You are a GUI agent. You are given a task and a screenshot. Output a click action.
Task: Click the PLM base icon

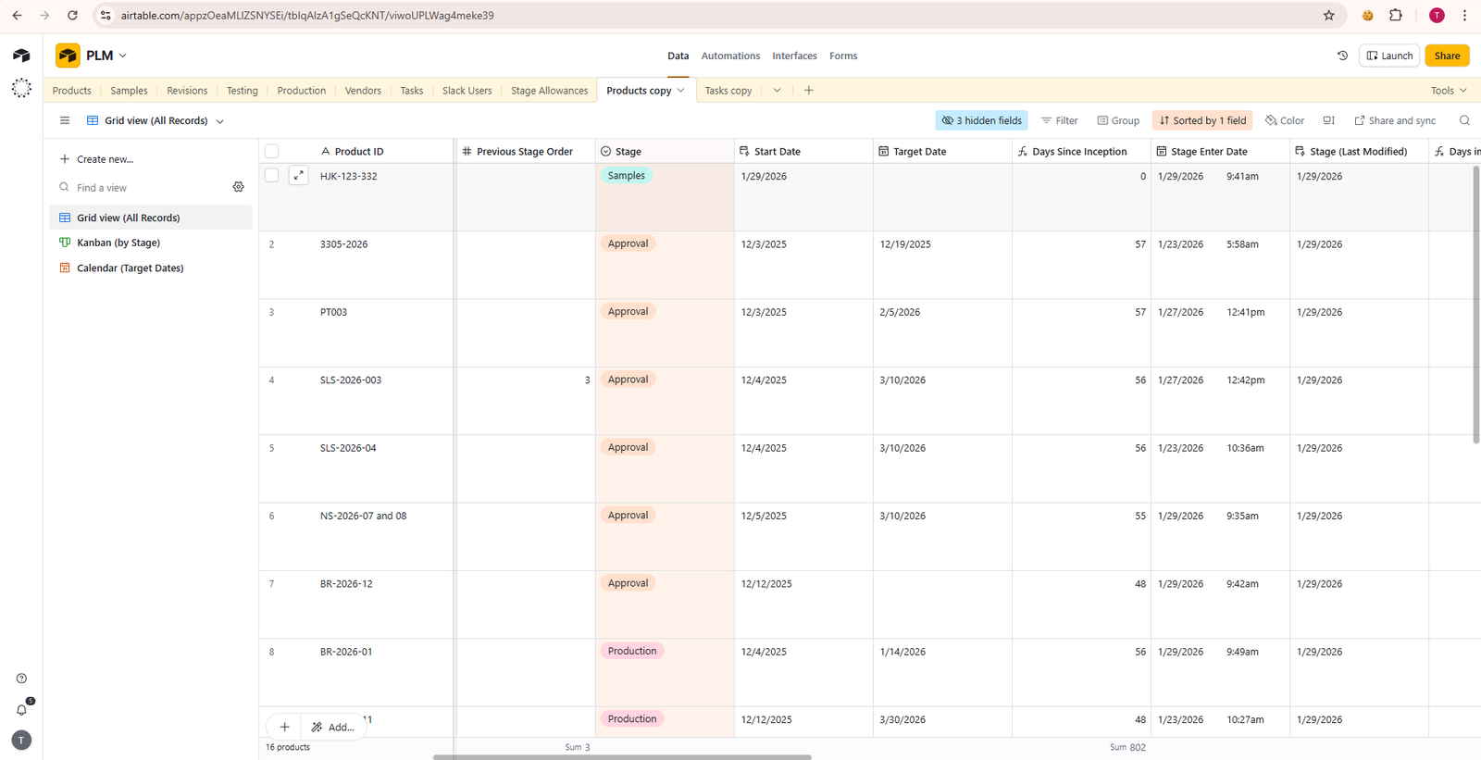pos(68,56)
